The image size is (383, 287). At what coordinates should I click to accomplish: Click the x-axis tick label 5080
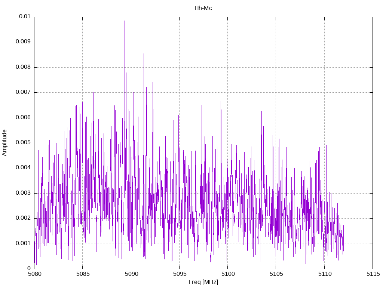pyautogui.click(x=34, y=274)
